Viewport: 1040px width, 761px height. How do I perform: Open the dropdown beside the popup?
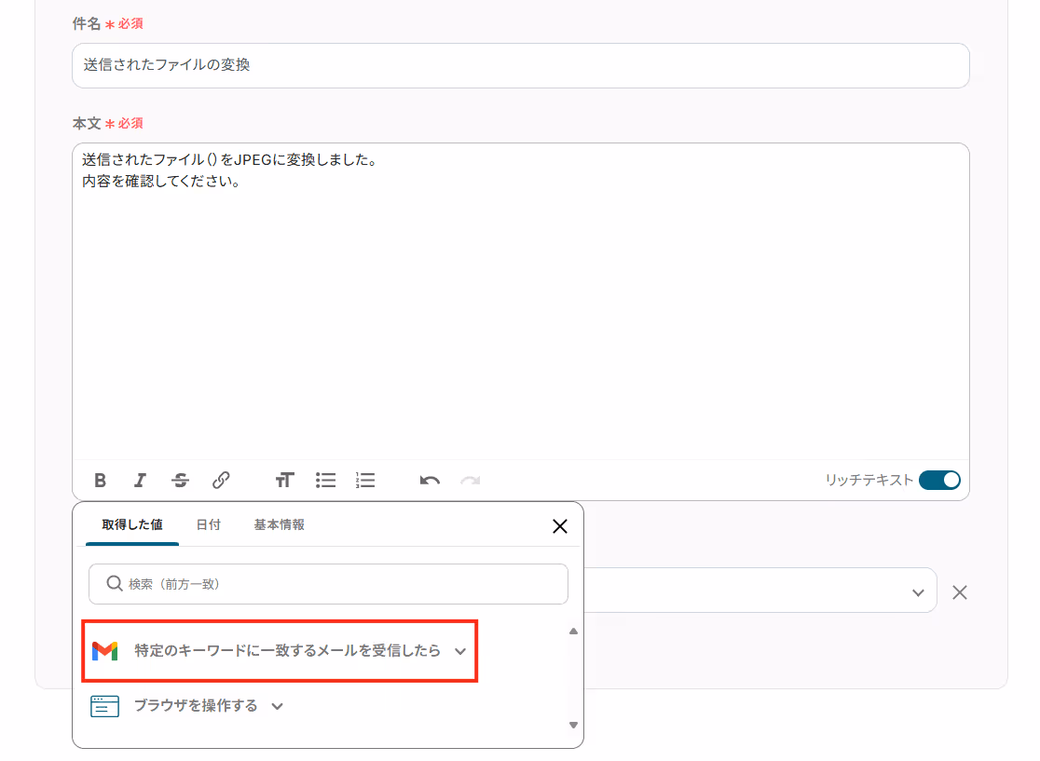coord(918,592)
